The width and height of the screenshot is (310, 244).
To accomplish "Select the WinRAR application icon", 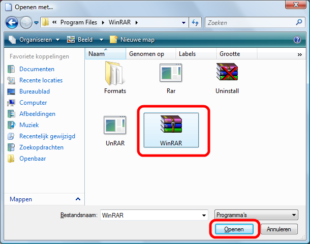I will (x=171, y=124).
